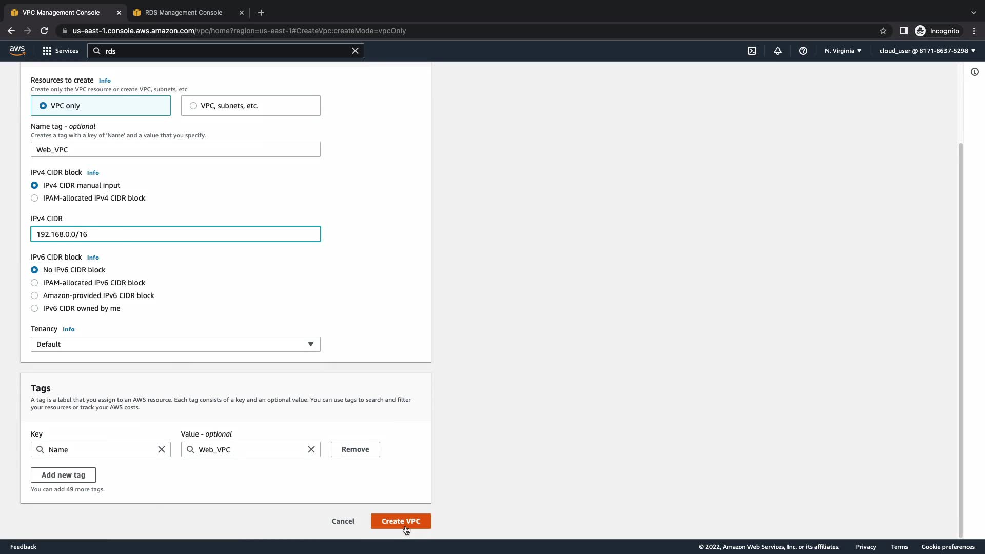The height and width of the screenshot is (554, 985).
Task: Switch to RDS Management Console tab
Action: (x=183, y=12)
